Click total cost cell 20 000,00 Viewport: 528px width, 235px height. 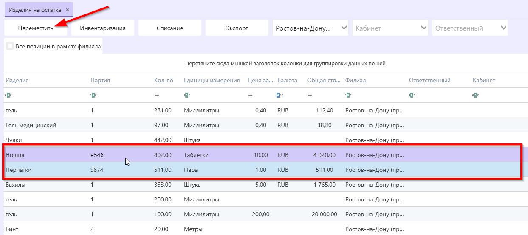pos(325,214)
